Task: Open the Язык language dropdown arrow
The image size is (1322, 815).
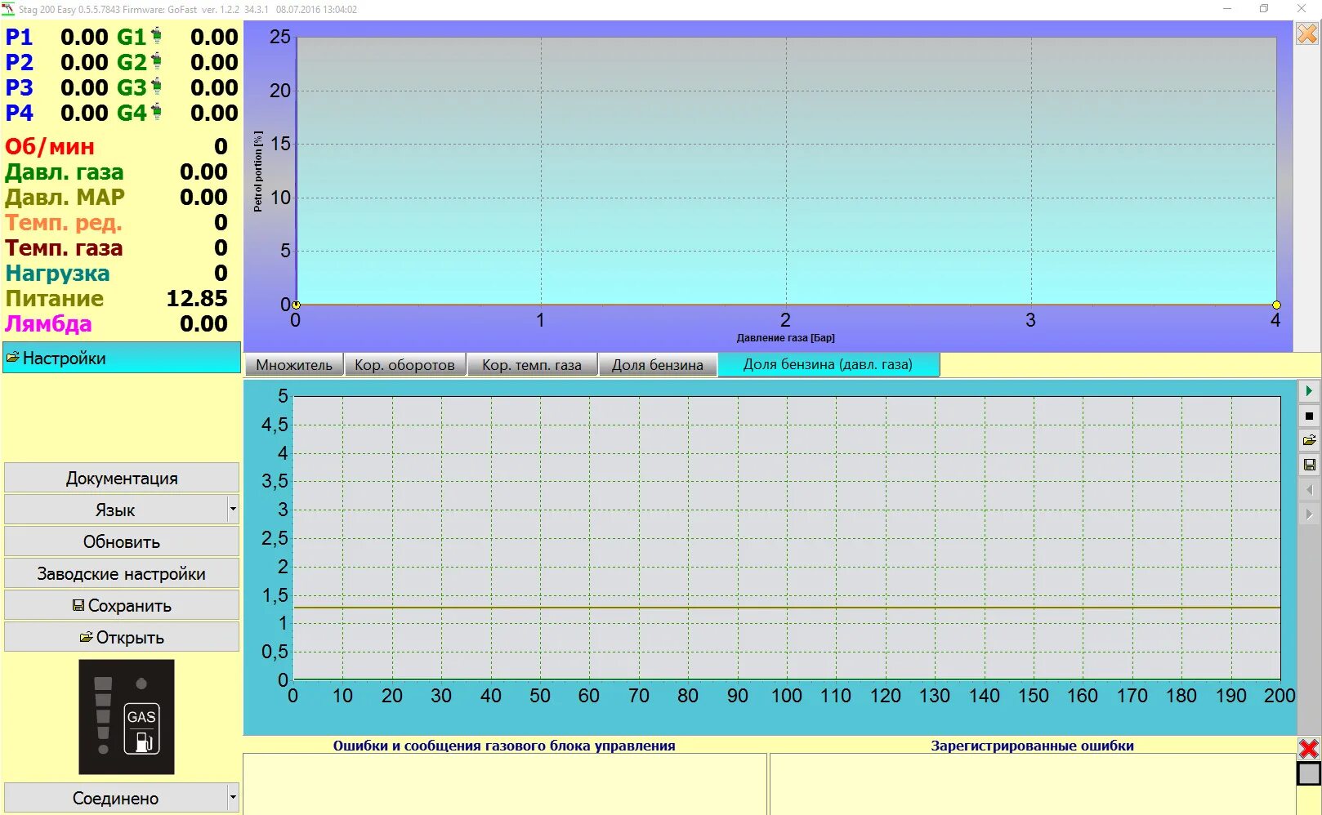Action: click(x=233, y=510)
